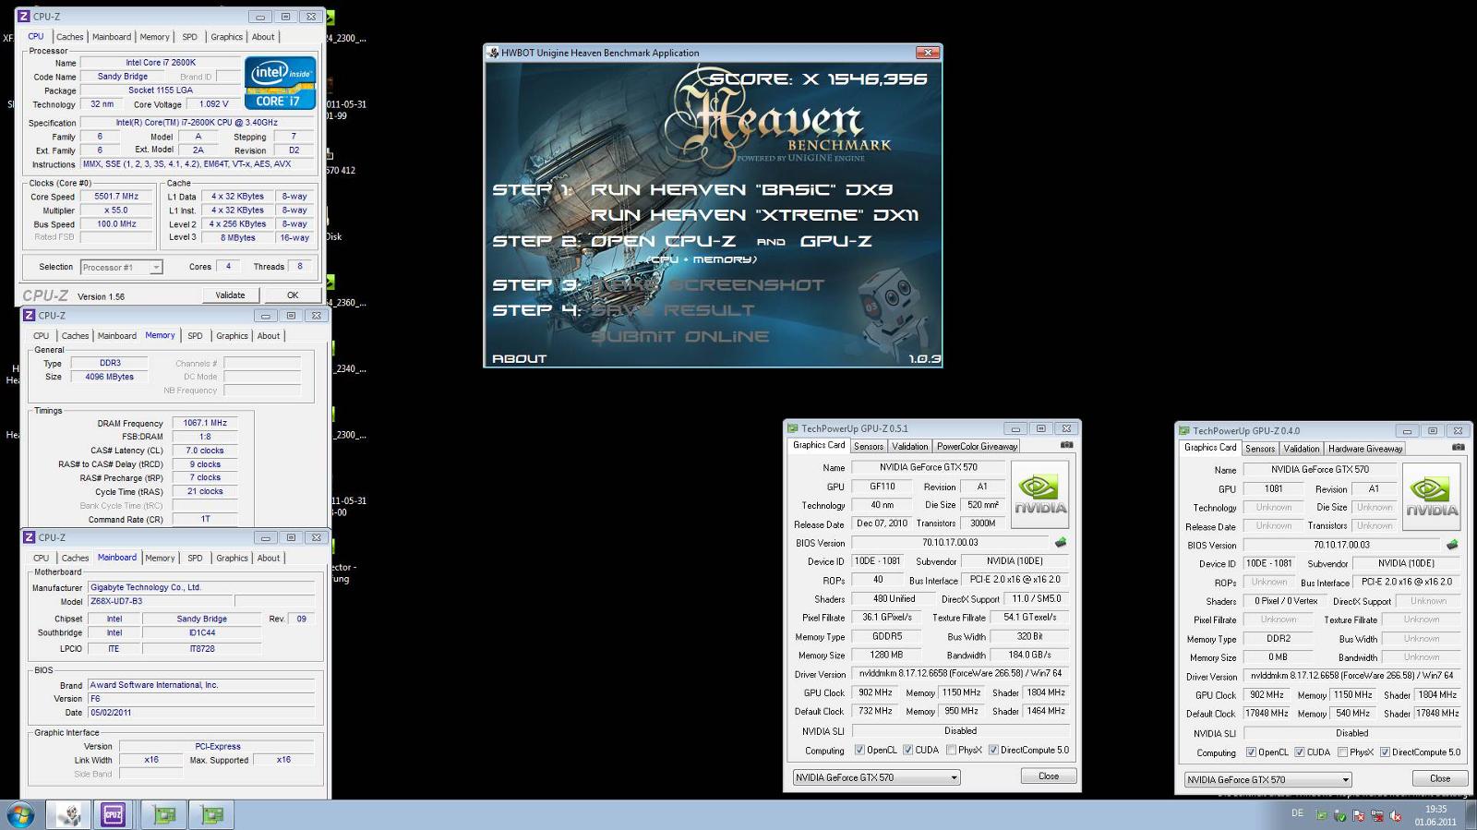Toggle PhysX checkbox in GPU-Z 0.4.0
This screenshot has height=830, width=1477.
click(x=1342, y=752)
